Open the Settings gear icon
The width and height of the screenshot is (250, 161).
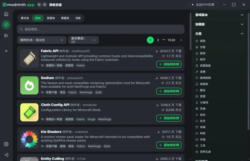[6, 144]
